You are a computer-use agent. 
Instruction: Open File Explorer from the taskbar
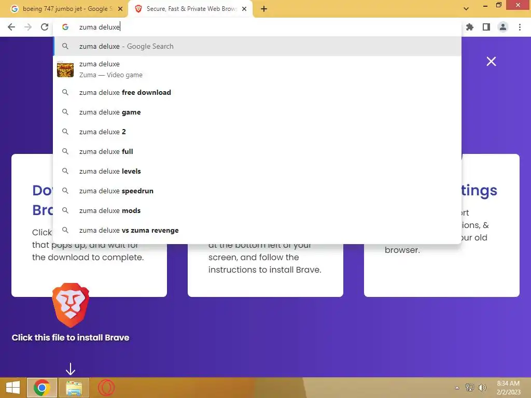coord(74,388)
